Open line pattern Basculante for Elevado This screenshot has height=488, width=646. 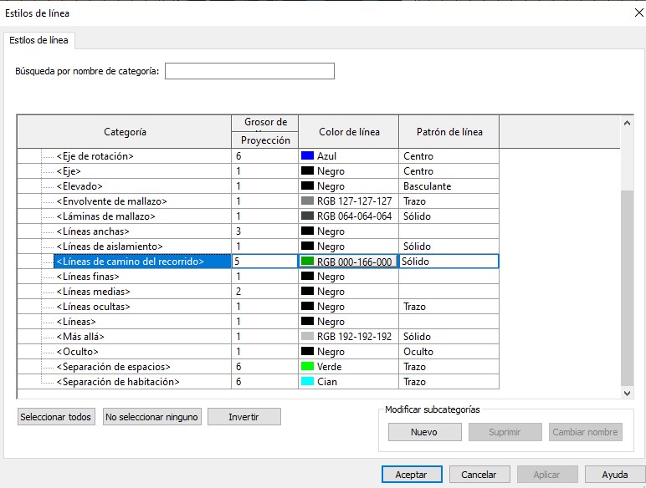[448, 186]
